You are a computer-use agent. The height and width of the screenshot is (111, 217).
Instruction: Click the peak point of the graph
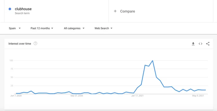point(152,60)
